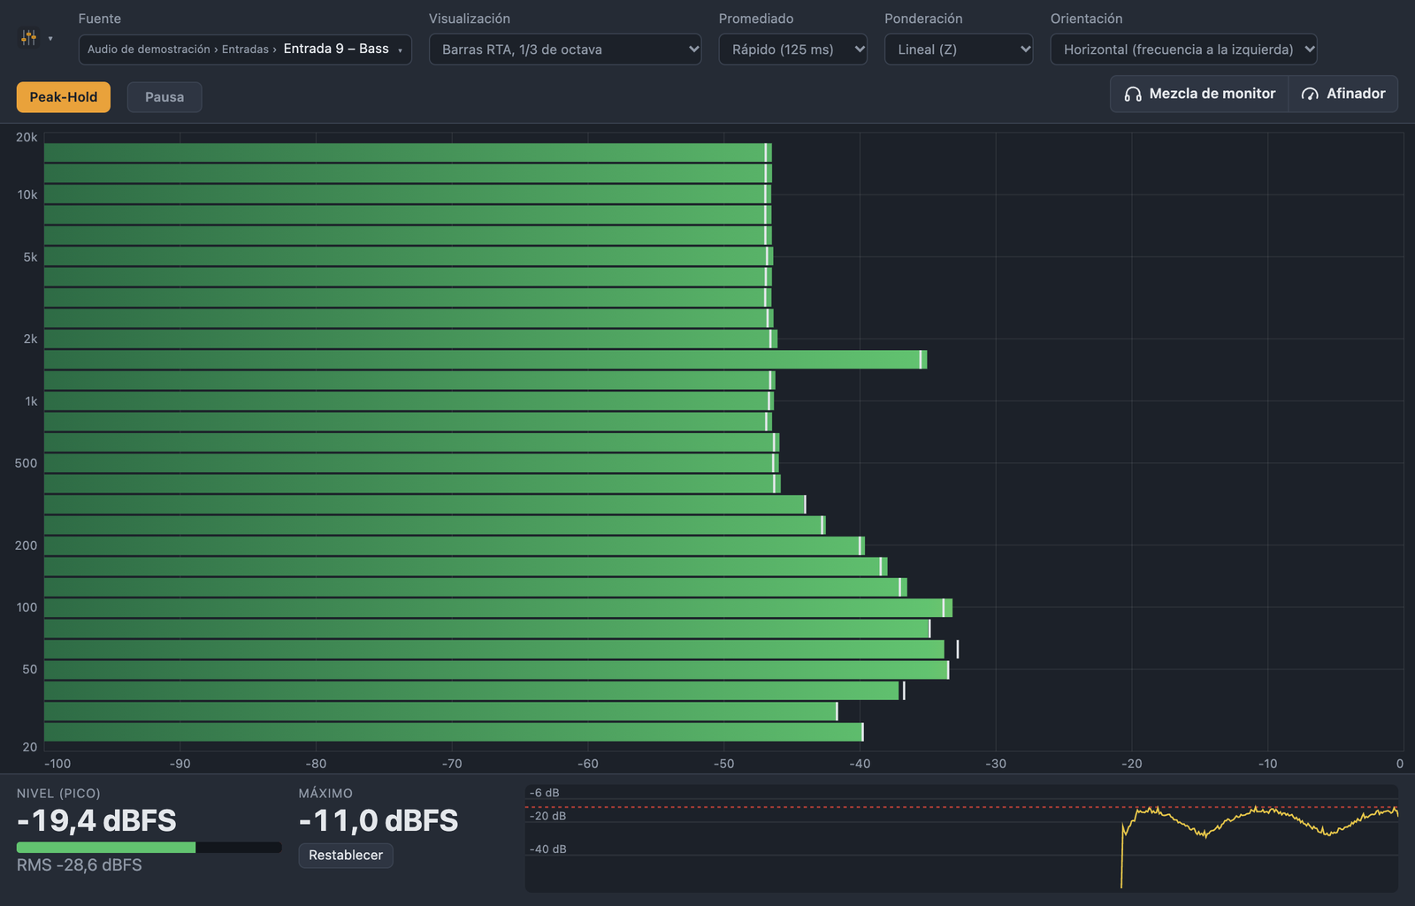Toggle the Pausa button
Viewport: 1415px width, 906px height.
pos(164,97)
